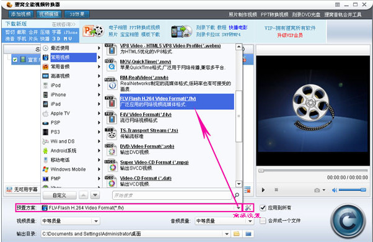Play the preview video
Screen dimensions: 373x242
click(263, 190)
